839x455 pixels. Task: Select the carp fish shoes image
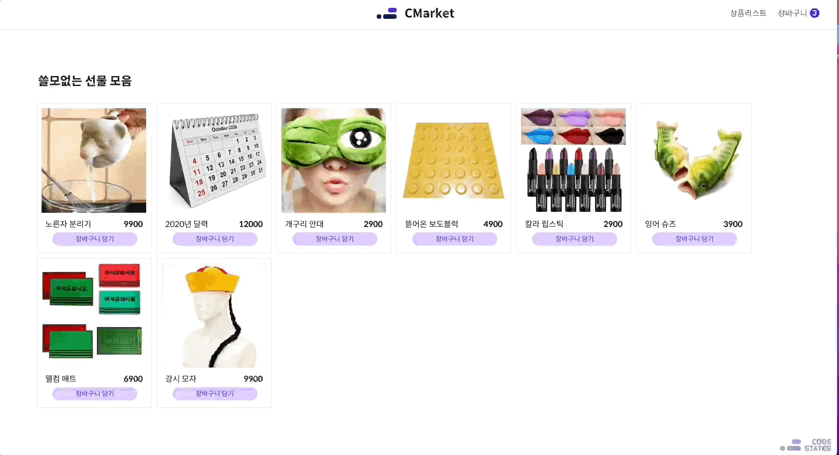[693, 160]
